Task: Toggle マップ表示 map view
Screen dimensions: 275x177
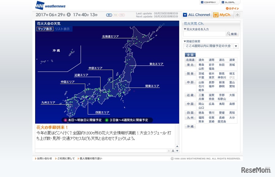Action: tap(45, 28)
